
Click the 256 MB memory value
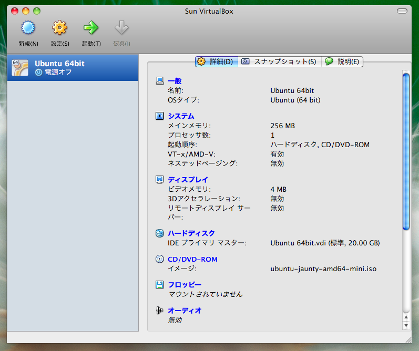click(283, 126)
